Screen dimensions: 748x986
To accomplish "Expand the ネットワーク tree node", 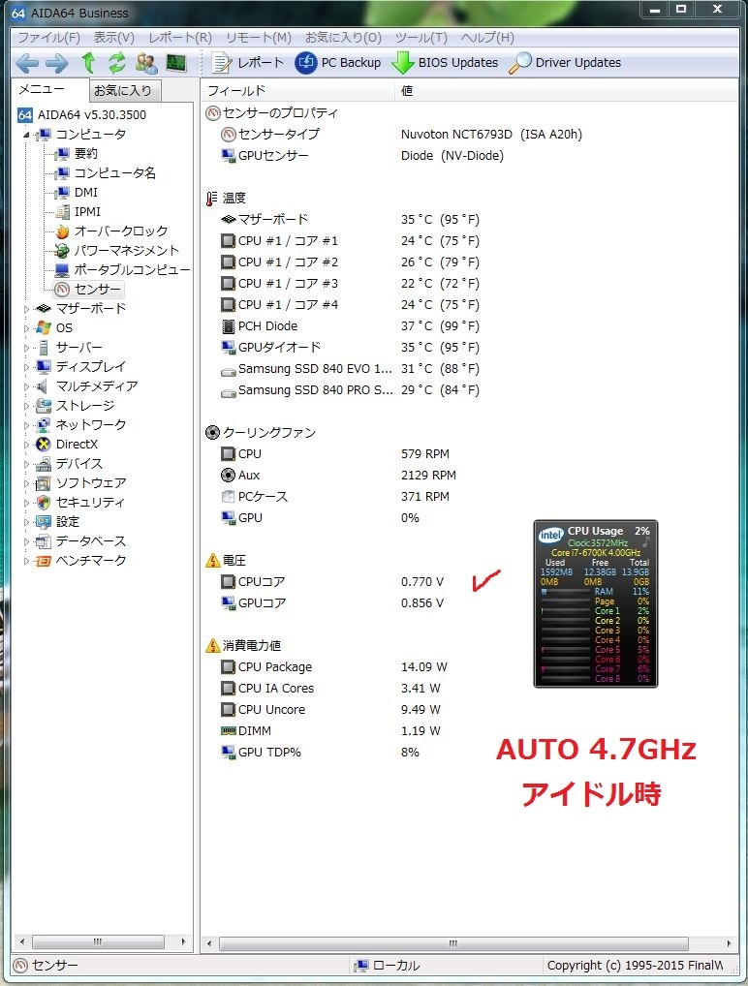I will click(x=26, y=425).
